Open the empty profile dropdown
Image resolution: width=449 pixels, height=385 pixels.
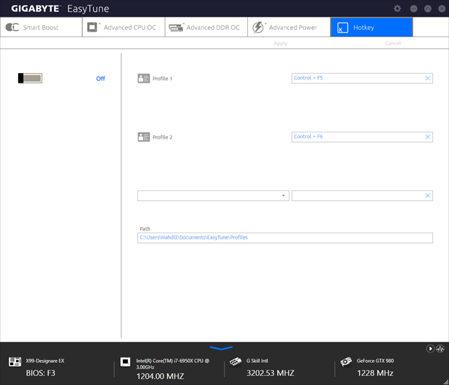(x=213, y=196)
